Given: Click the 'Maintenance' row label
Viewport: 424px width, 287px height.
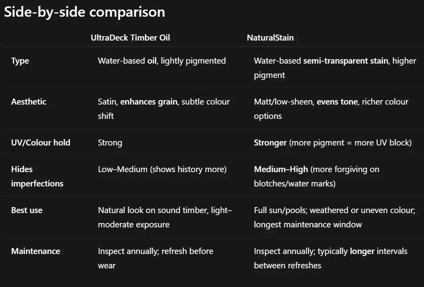Looking at the screenshot, I should [x=35, y=251].
